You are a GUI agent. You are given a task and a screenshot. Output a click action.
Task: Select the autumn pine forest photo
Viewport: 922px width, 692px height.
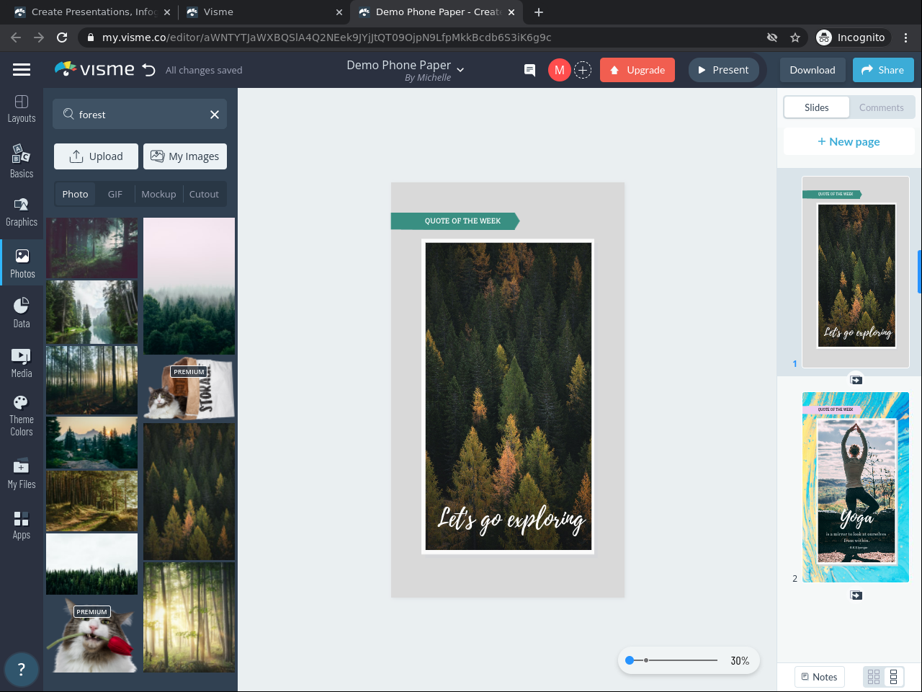pyautogui.click(x=189, y=492)
